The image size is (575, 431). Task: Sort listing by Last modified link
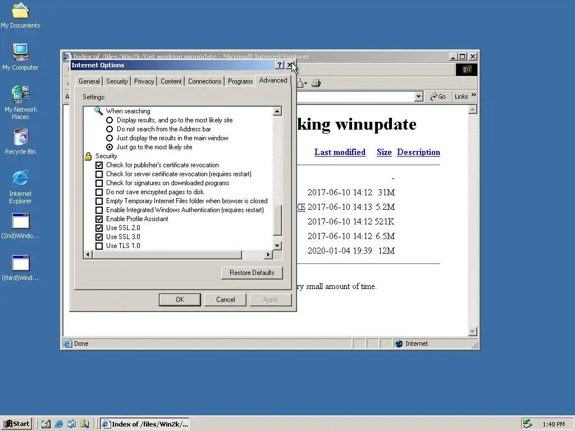pos(340,152)
